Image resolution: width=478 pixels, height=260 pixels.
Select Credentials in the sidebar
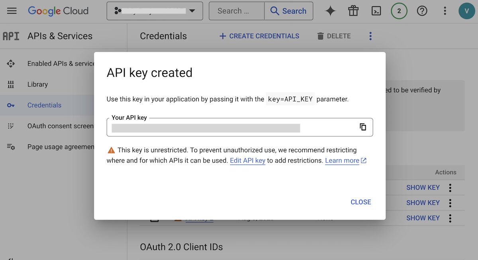click(44, 105)
